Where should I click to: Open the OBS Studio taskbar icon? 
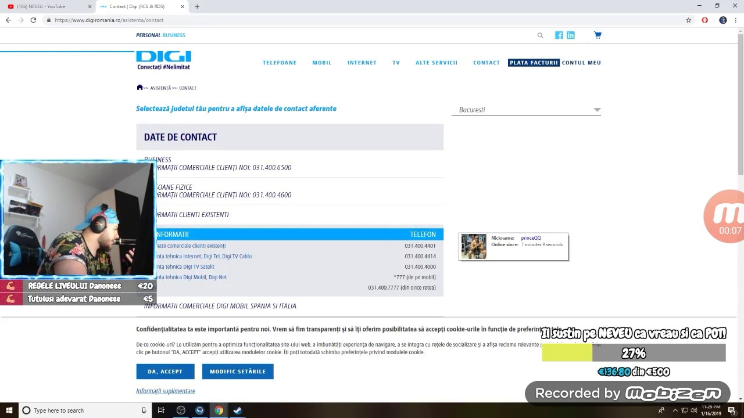pyautogui.click(x=181, y=410)
